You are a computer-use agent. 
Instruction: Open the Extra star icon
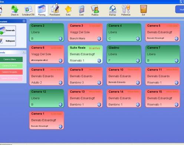coord(68,10)
